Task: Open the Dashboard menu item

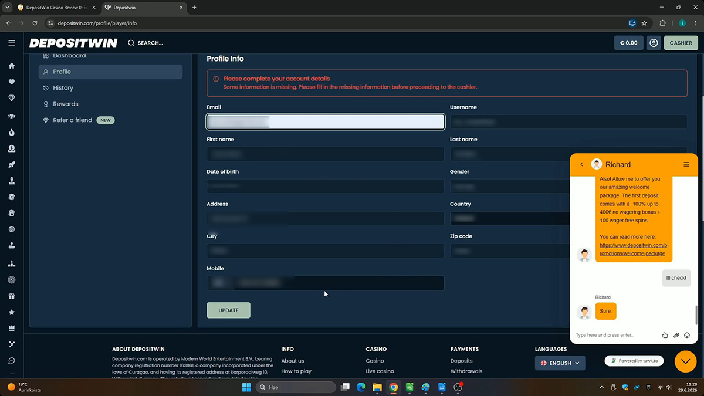Action: click(x=69, y=56)
